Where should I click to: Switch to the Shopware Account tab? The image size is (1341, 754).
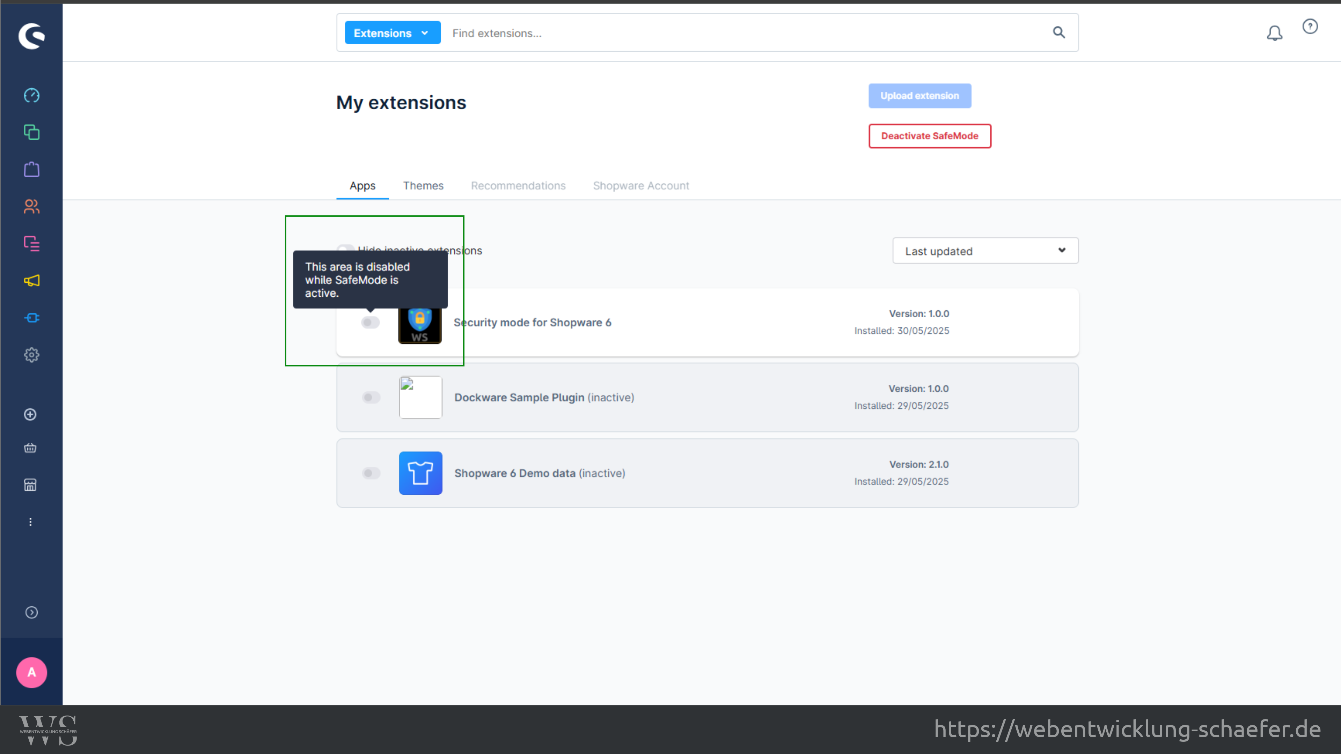641,186
